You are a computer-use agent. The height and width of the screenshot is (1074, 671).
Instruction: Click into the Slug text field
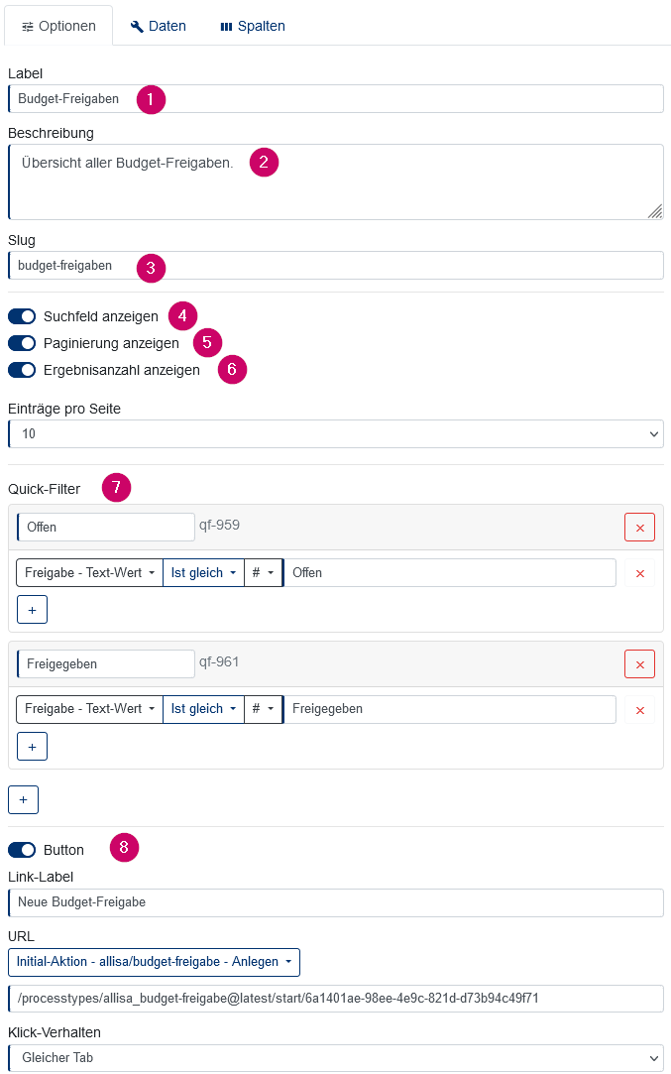click(335, 265)
